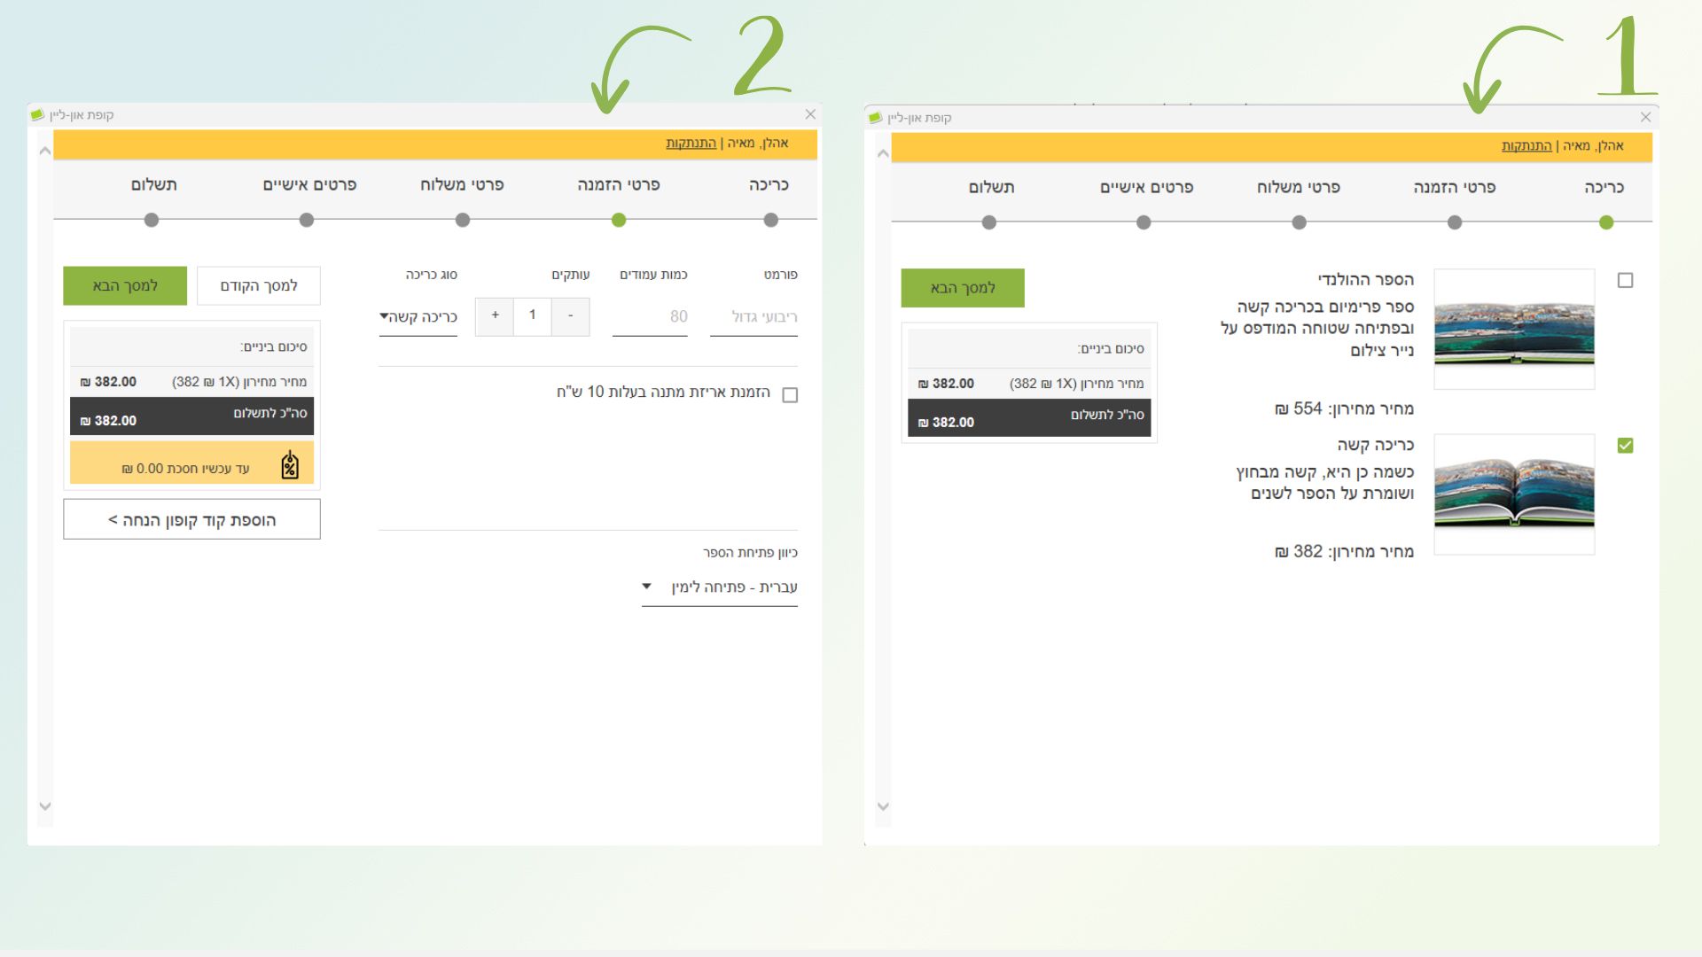Click plus button to increase copies
Screen dimensions: 1702x957
[495, 315]
